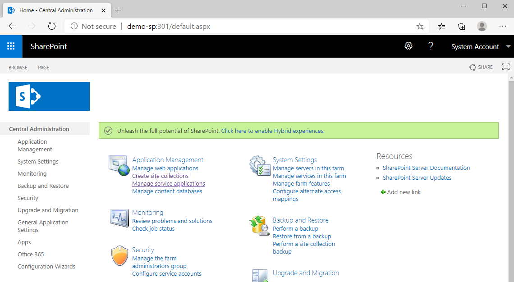Click the Upgrade and Migration icon
The width and height of the screenshot is (514, 282).
260,275
